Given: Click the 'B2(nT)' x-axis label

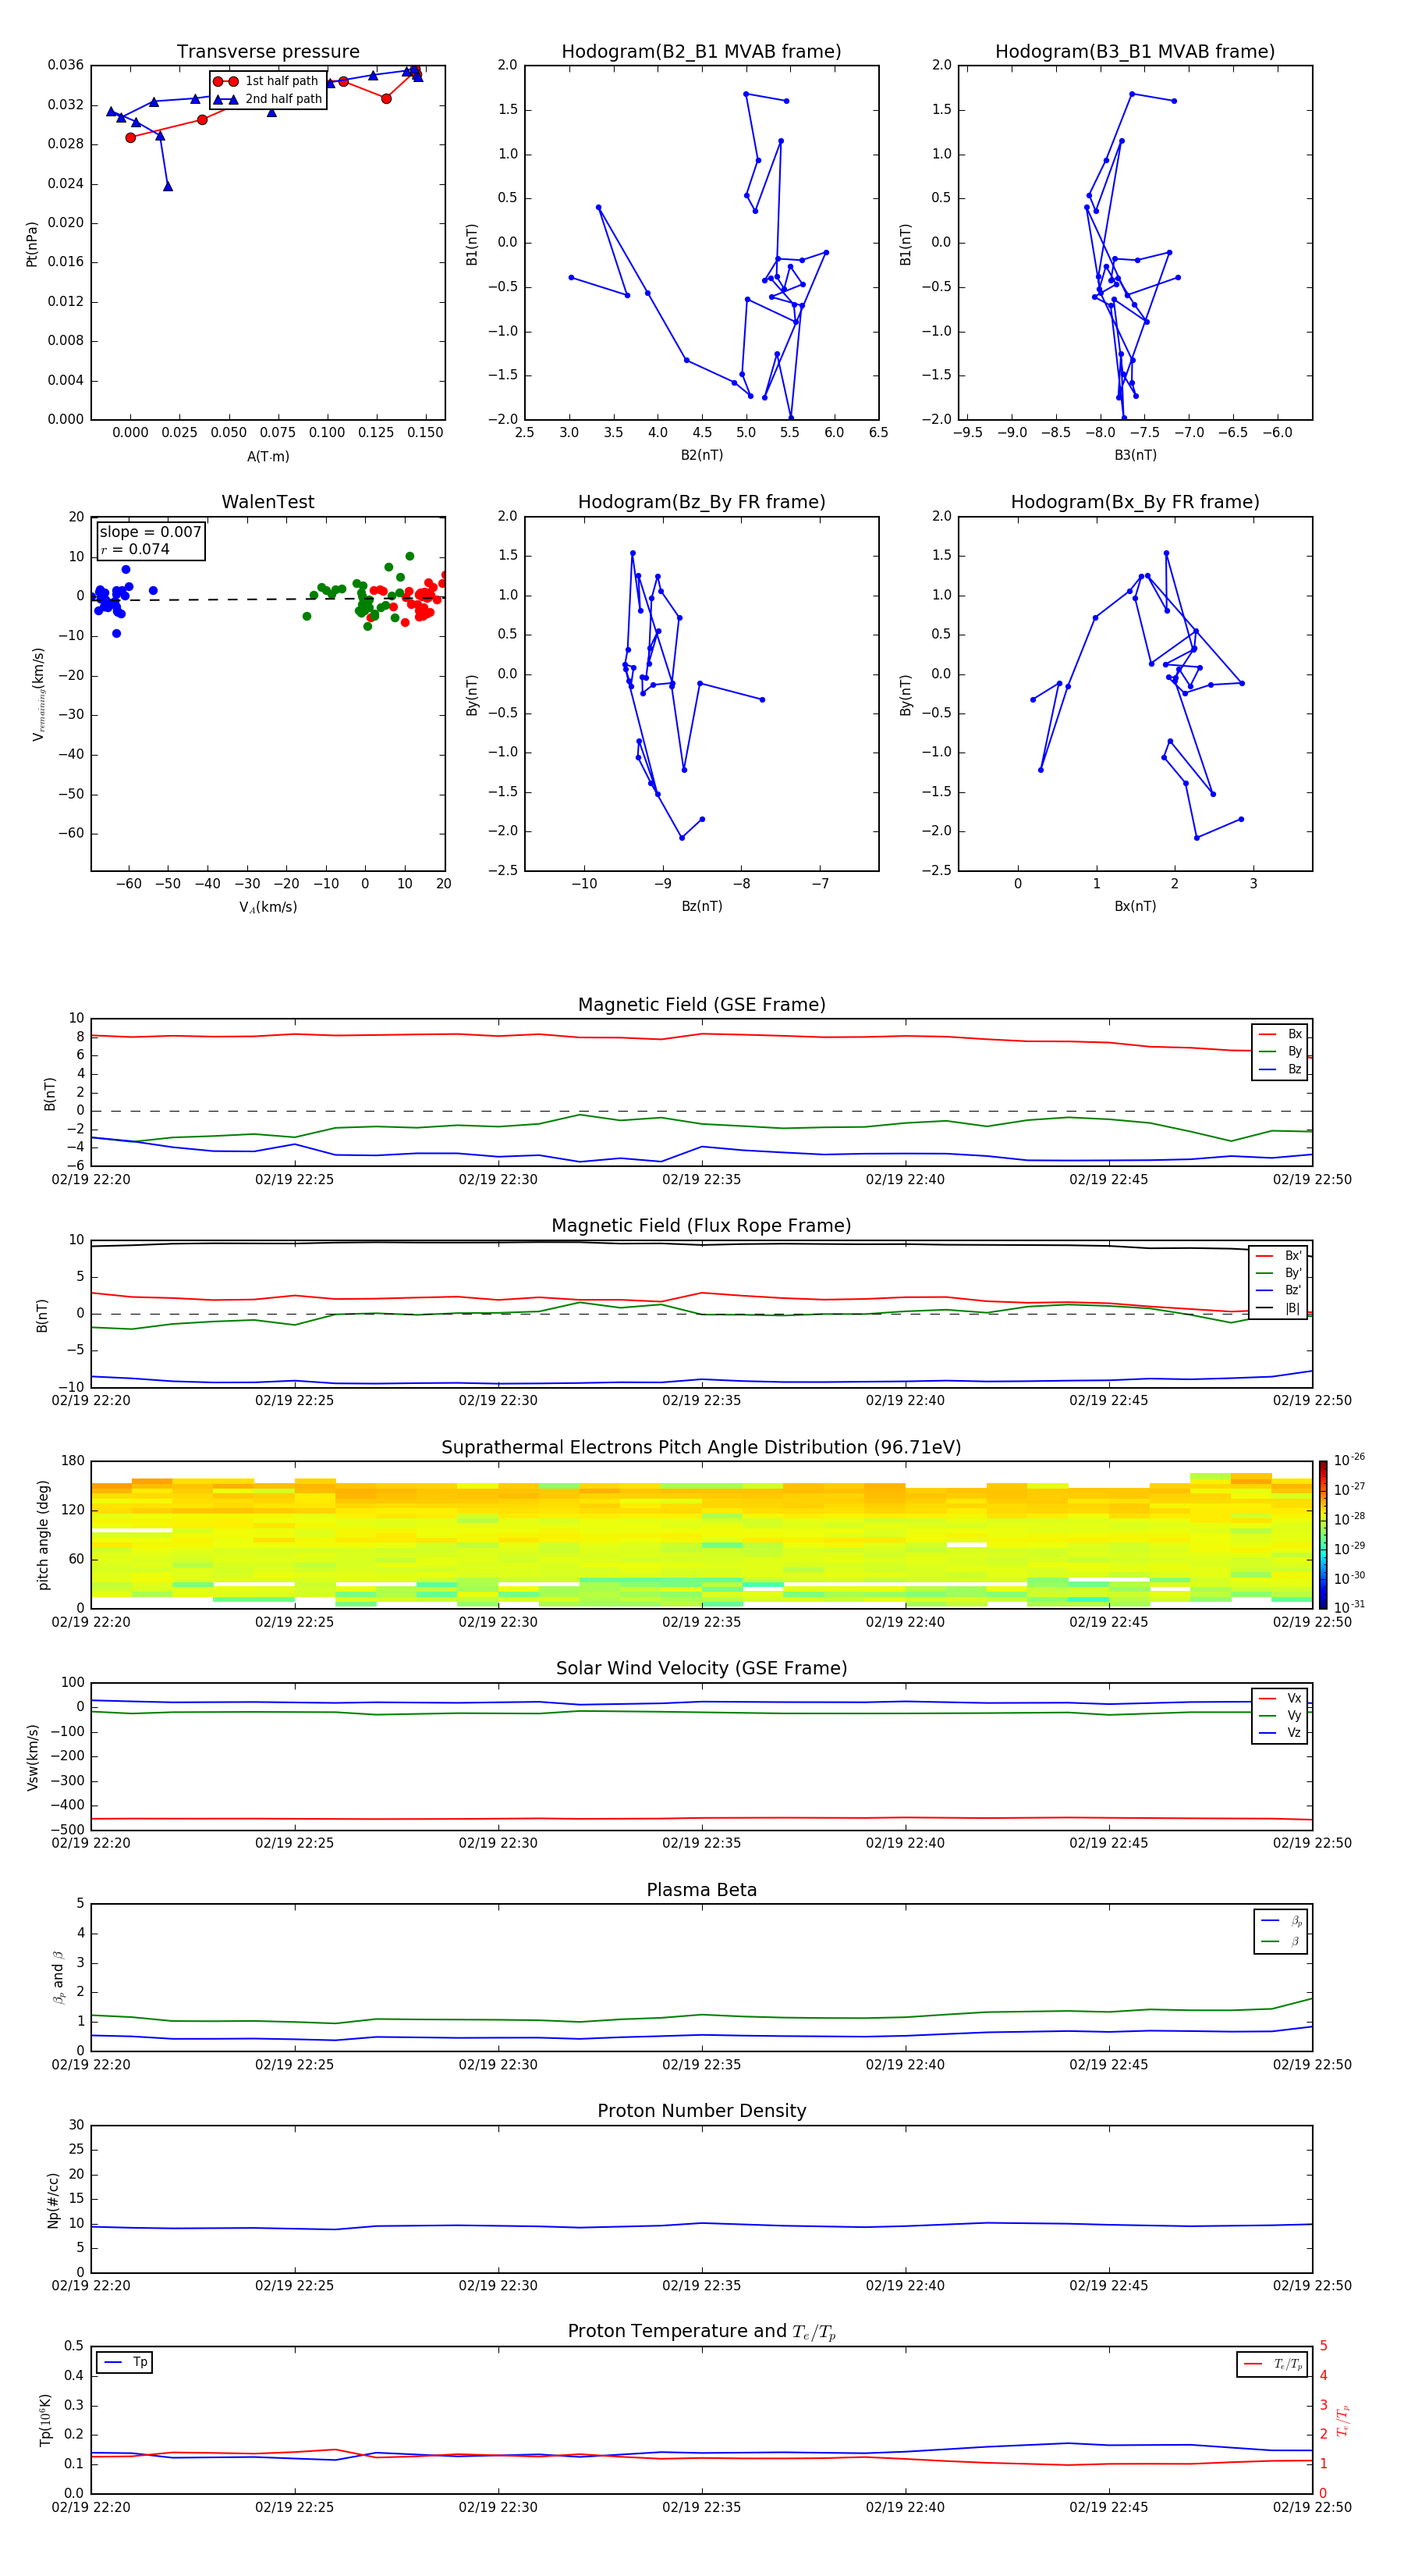Looking at the screenshot, I should [701, 455].
